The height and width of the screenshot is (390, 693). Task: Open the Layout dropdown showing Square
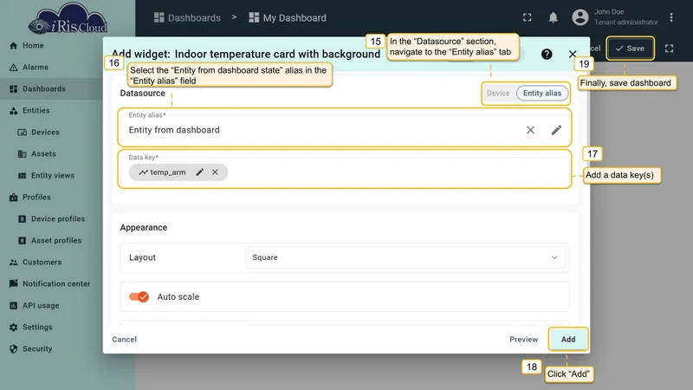405,257
